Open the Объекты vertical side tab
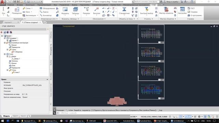This screenshot has width=219, height=123. click(x=51, y=35)
